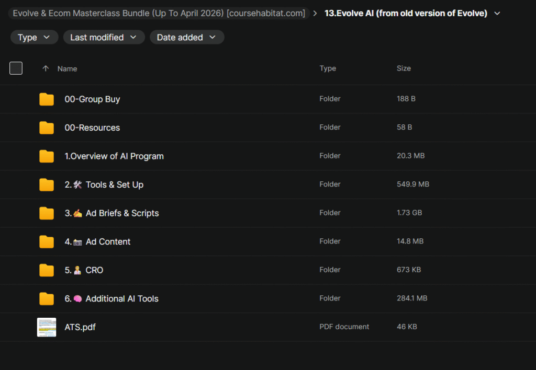Open the Date added filter dropdown
This screenshot has width=536, height=370.
[186, 37]
